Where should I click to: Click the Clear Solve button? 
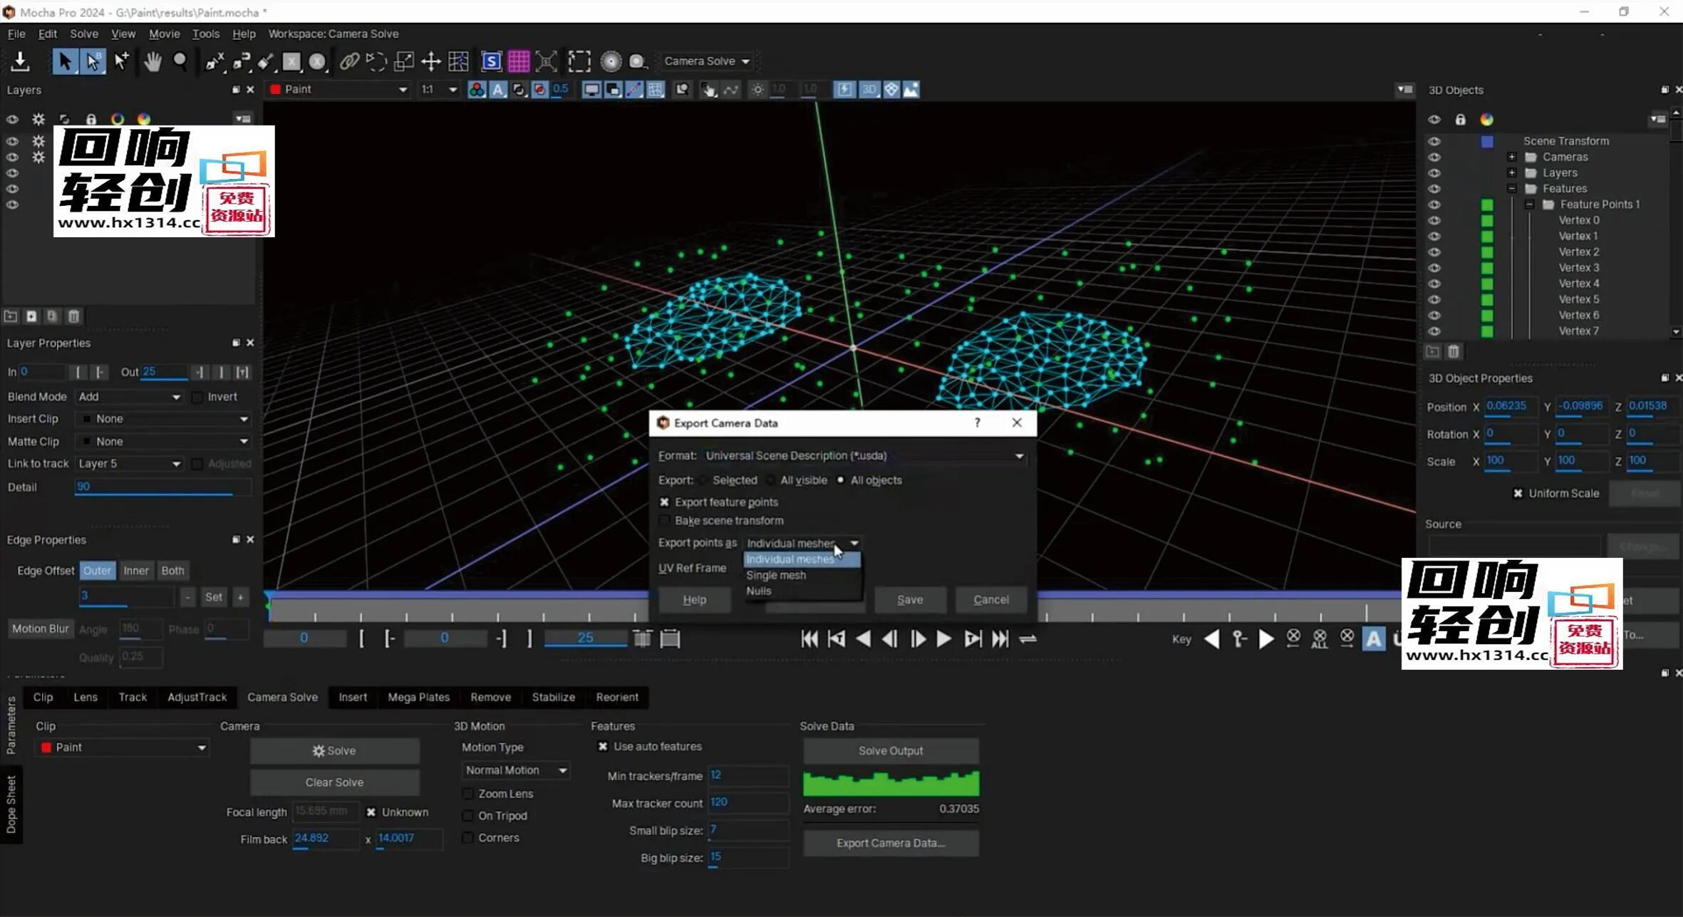(x=334, y=782)
